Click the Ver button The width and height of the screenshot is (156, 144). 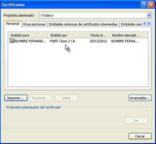[x=136, y=121]
